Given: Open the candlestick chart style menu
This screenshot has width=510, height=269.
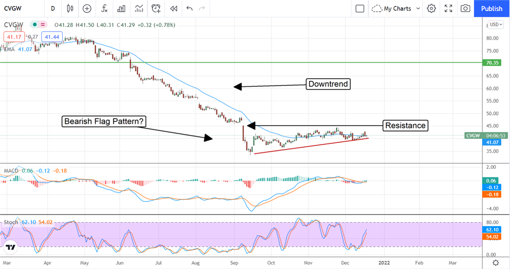Looking at the screenshot, I should pos(70,9).
